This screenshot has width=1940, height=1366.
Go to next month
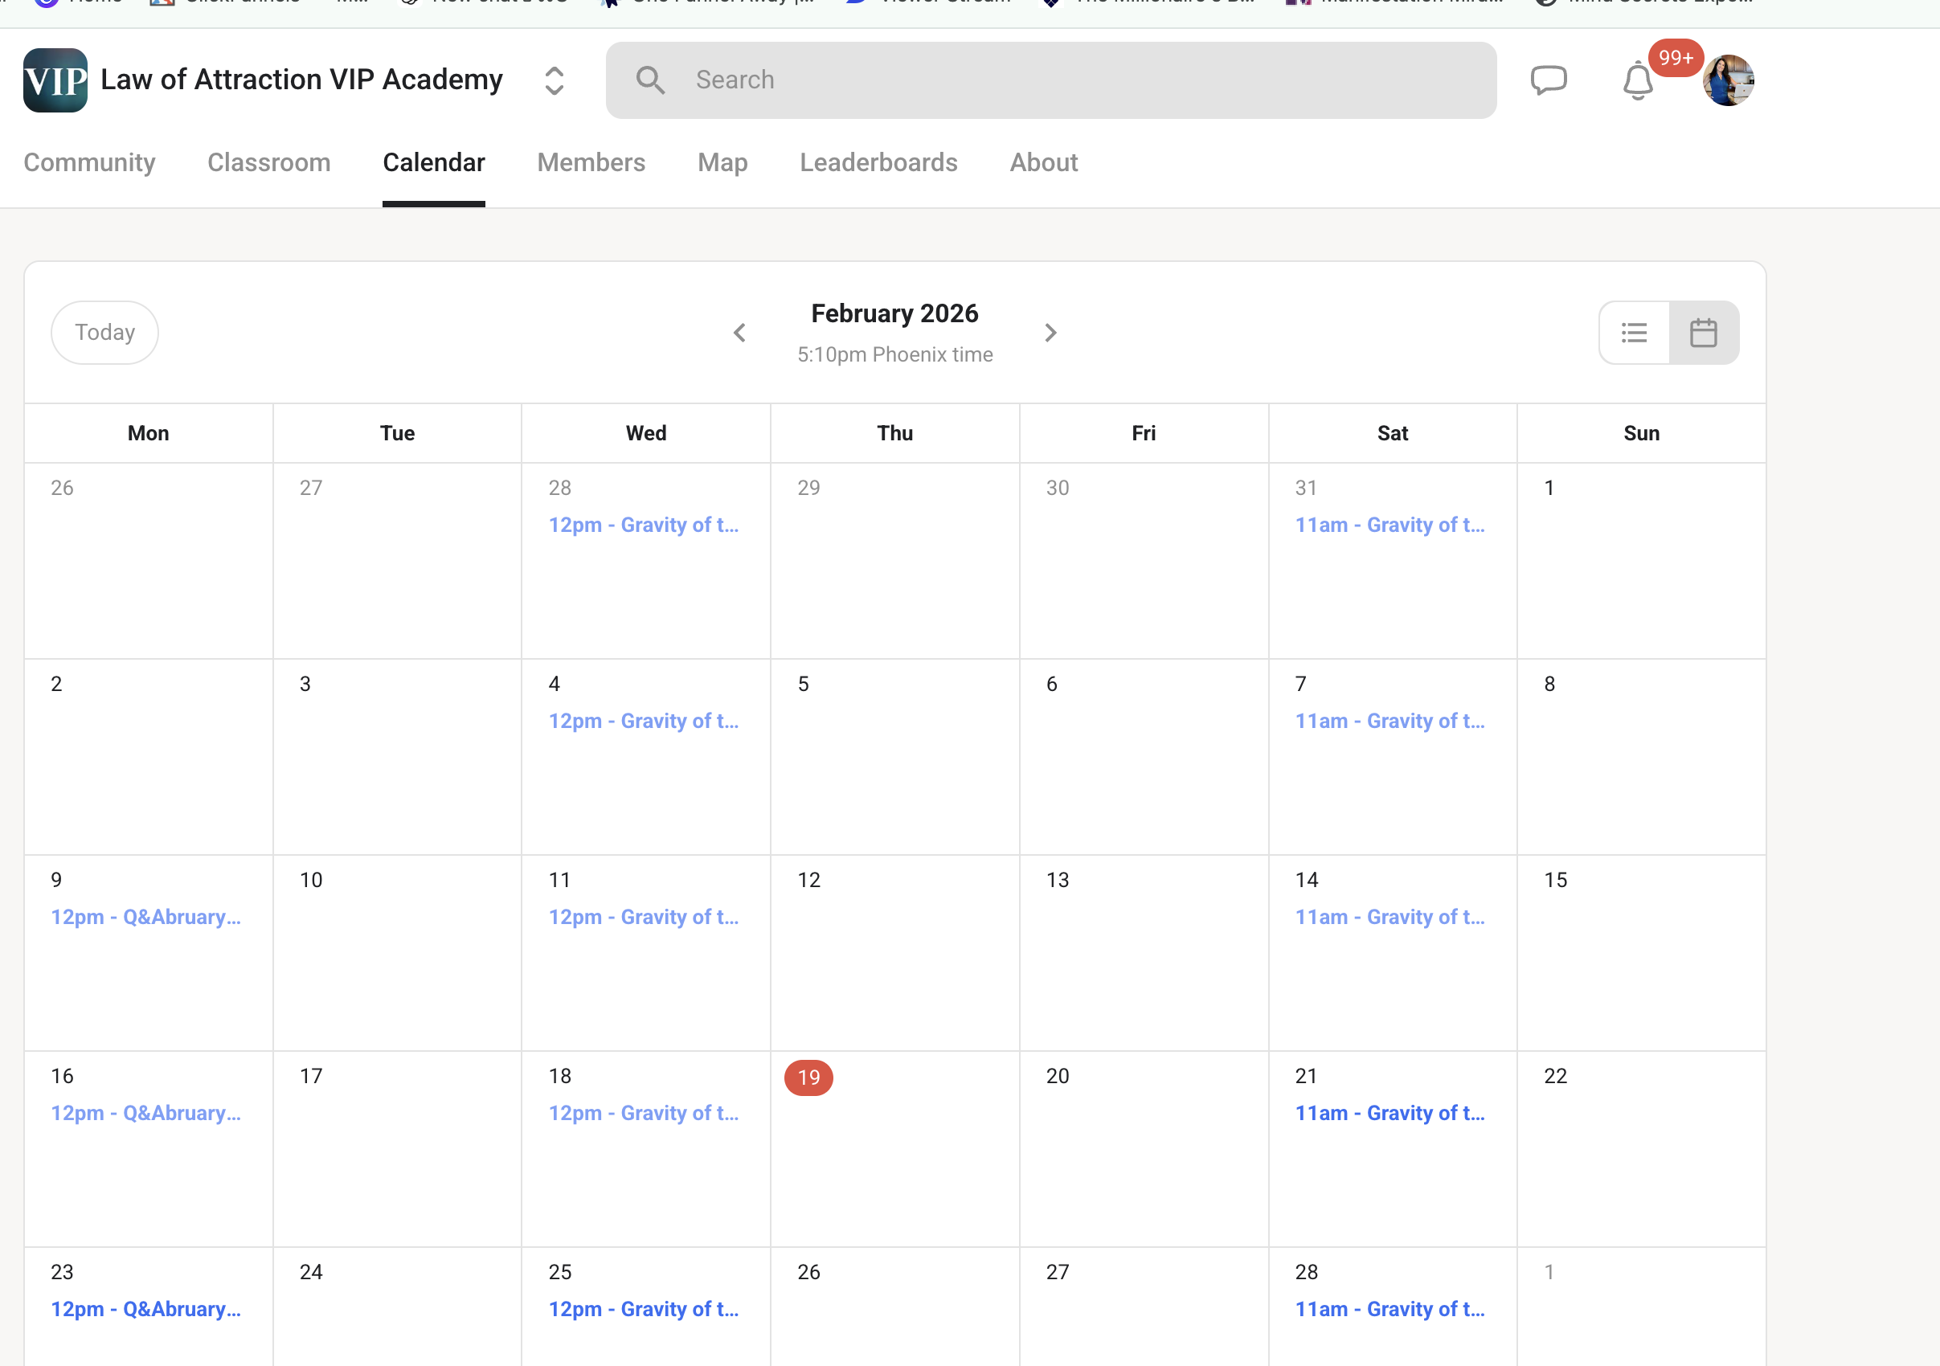(1050, 333)
